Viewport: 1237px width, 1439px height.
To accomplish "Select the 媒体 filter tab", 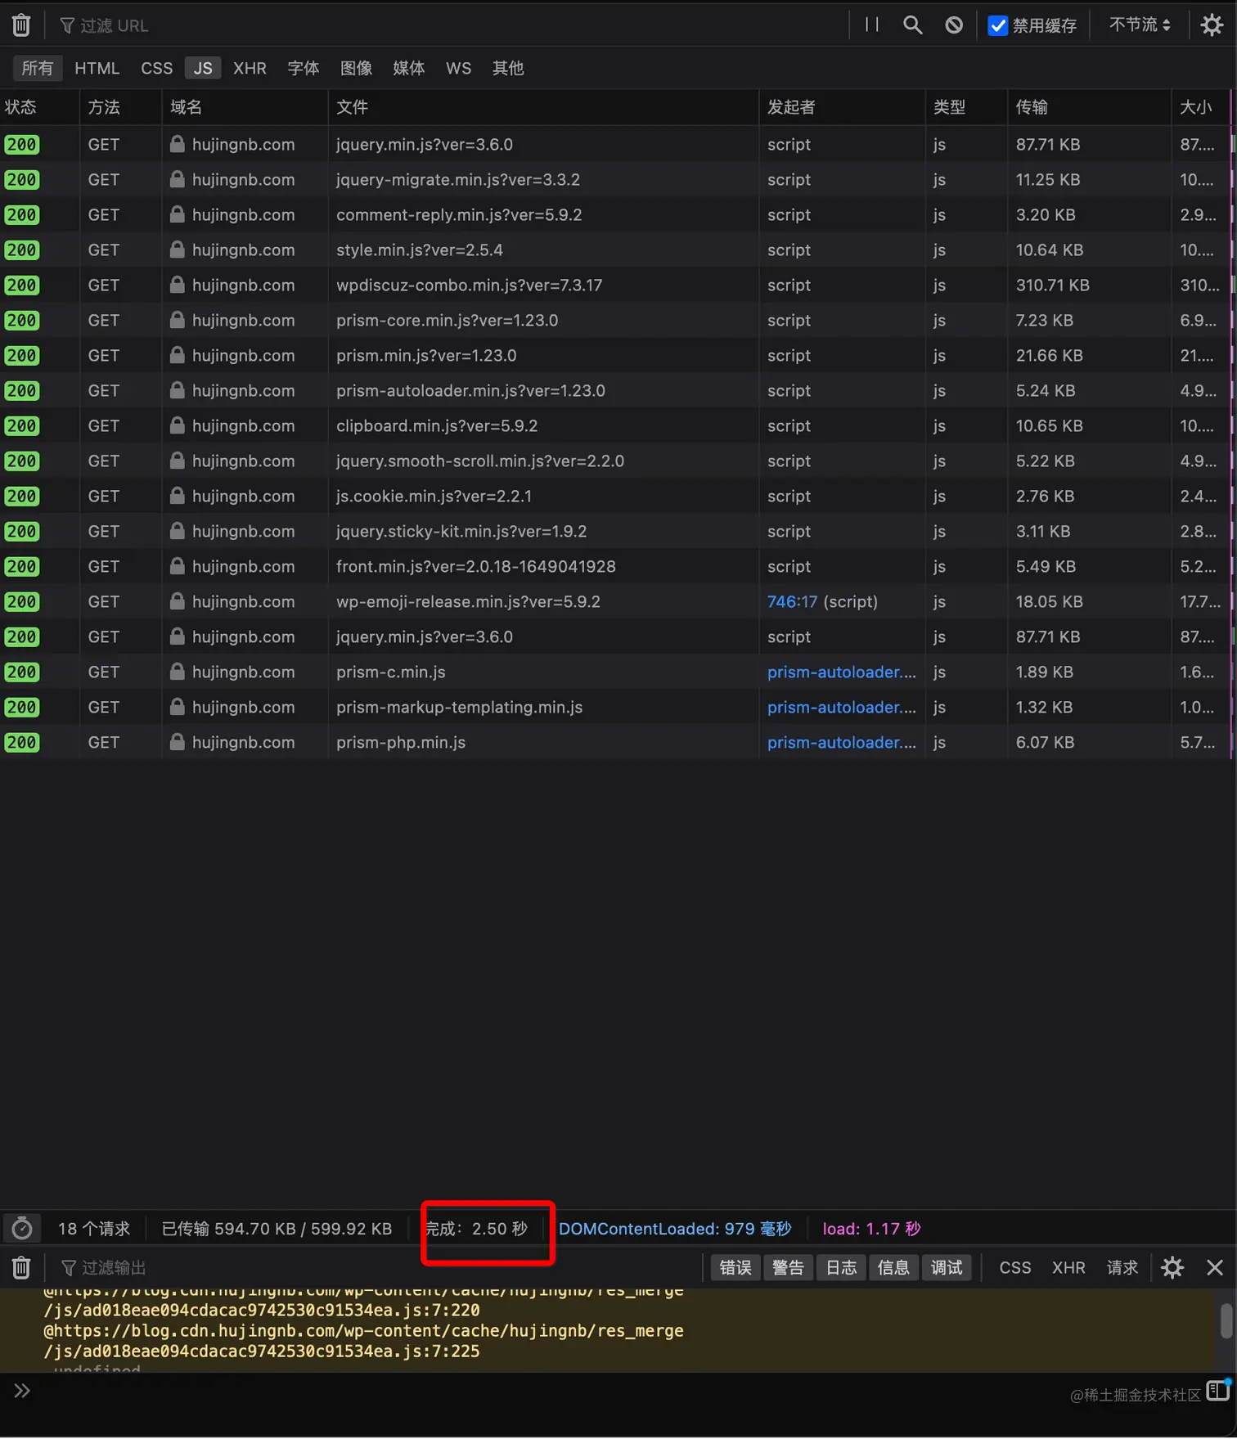I will (408, 68).
